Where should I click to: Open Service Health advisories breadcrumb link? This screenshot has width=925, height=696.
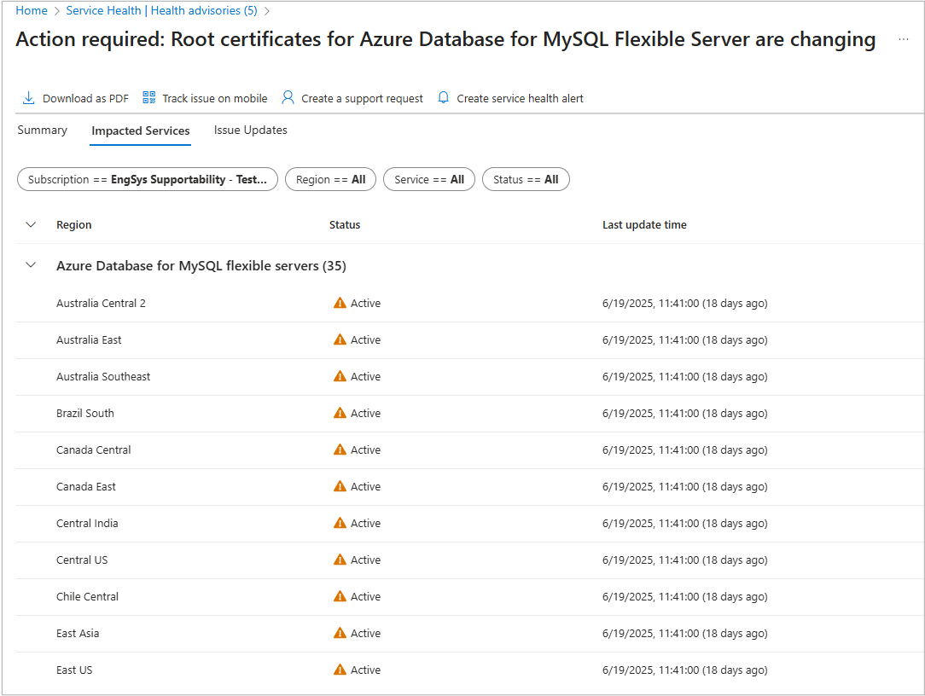(161, 11)
